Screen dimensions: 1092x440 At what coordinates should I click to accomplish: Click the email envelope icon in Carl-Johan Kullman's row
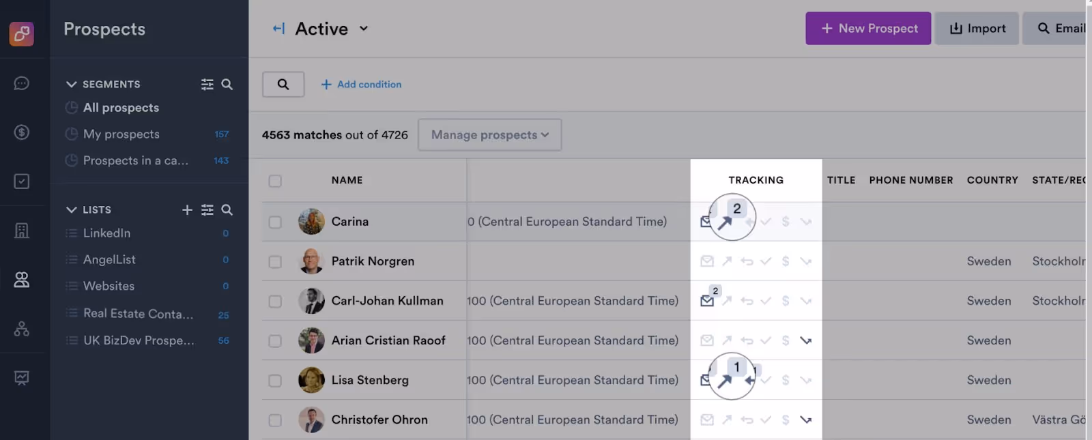point(707,301)
